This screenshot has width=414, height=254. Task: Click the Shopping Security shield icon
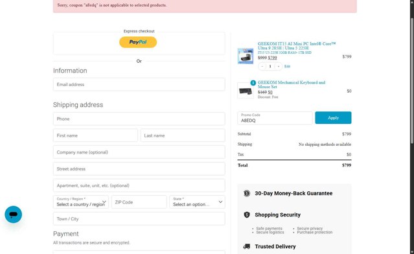tap(247, 214)
